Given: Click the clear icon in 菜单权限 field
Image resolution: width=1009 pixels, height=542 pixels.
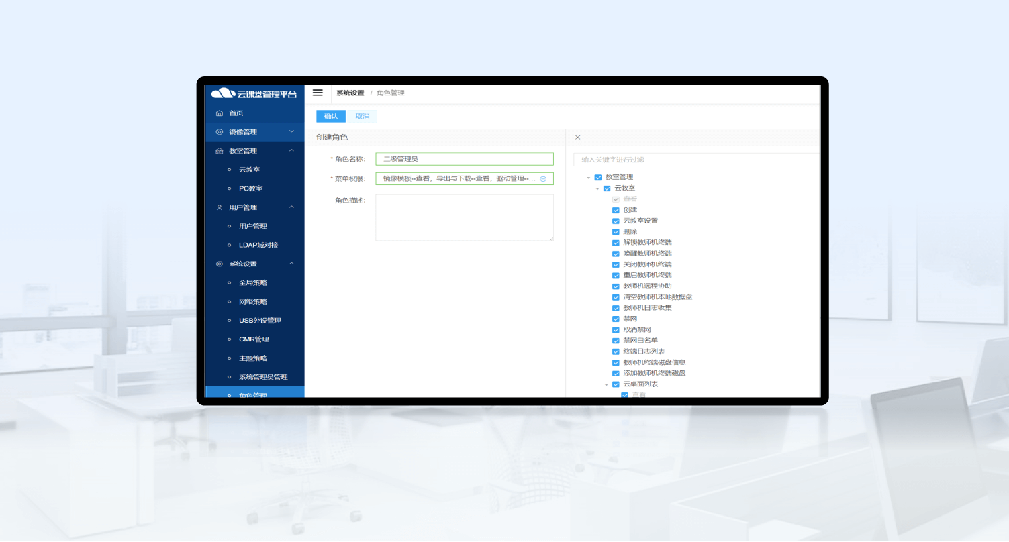Looking at the screenshot, I should pos(543,179).
